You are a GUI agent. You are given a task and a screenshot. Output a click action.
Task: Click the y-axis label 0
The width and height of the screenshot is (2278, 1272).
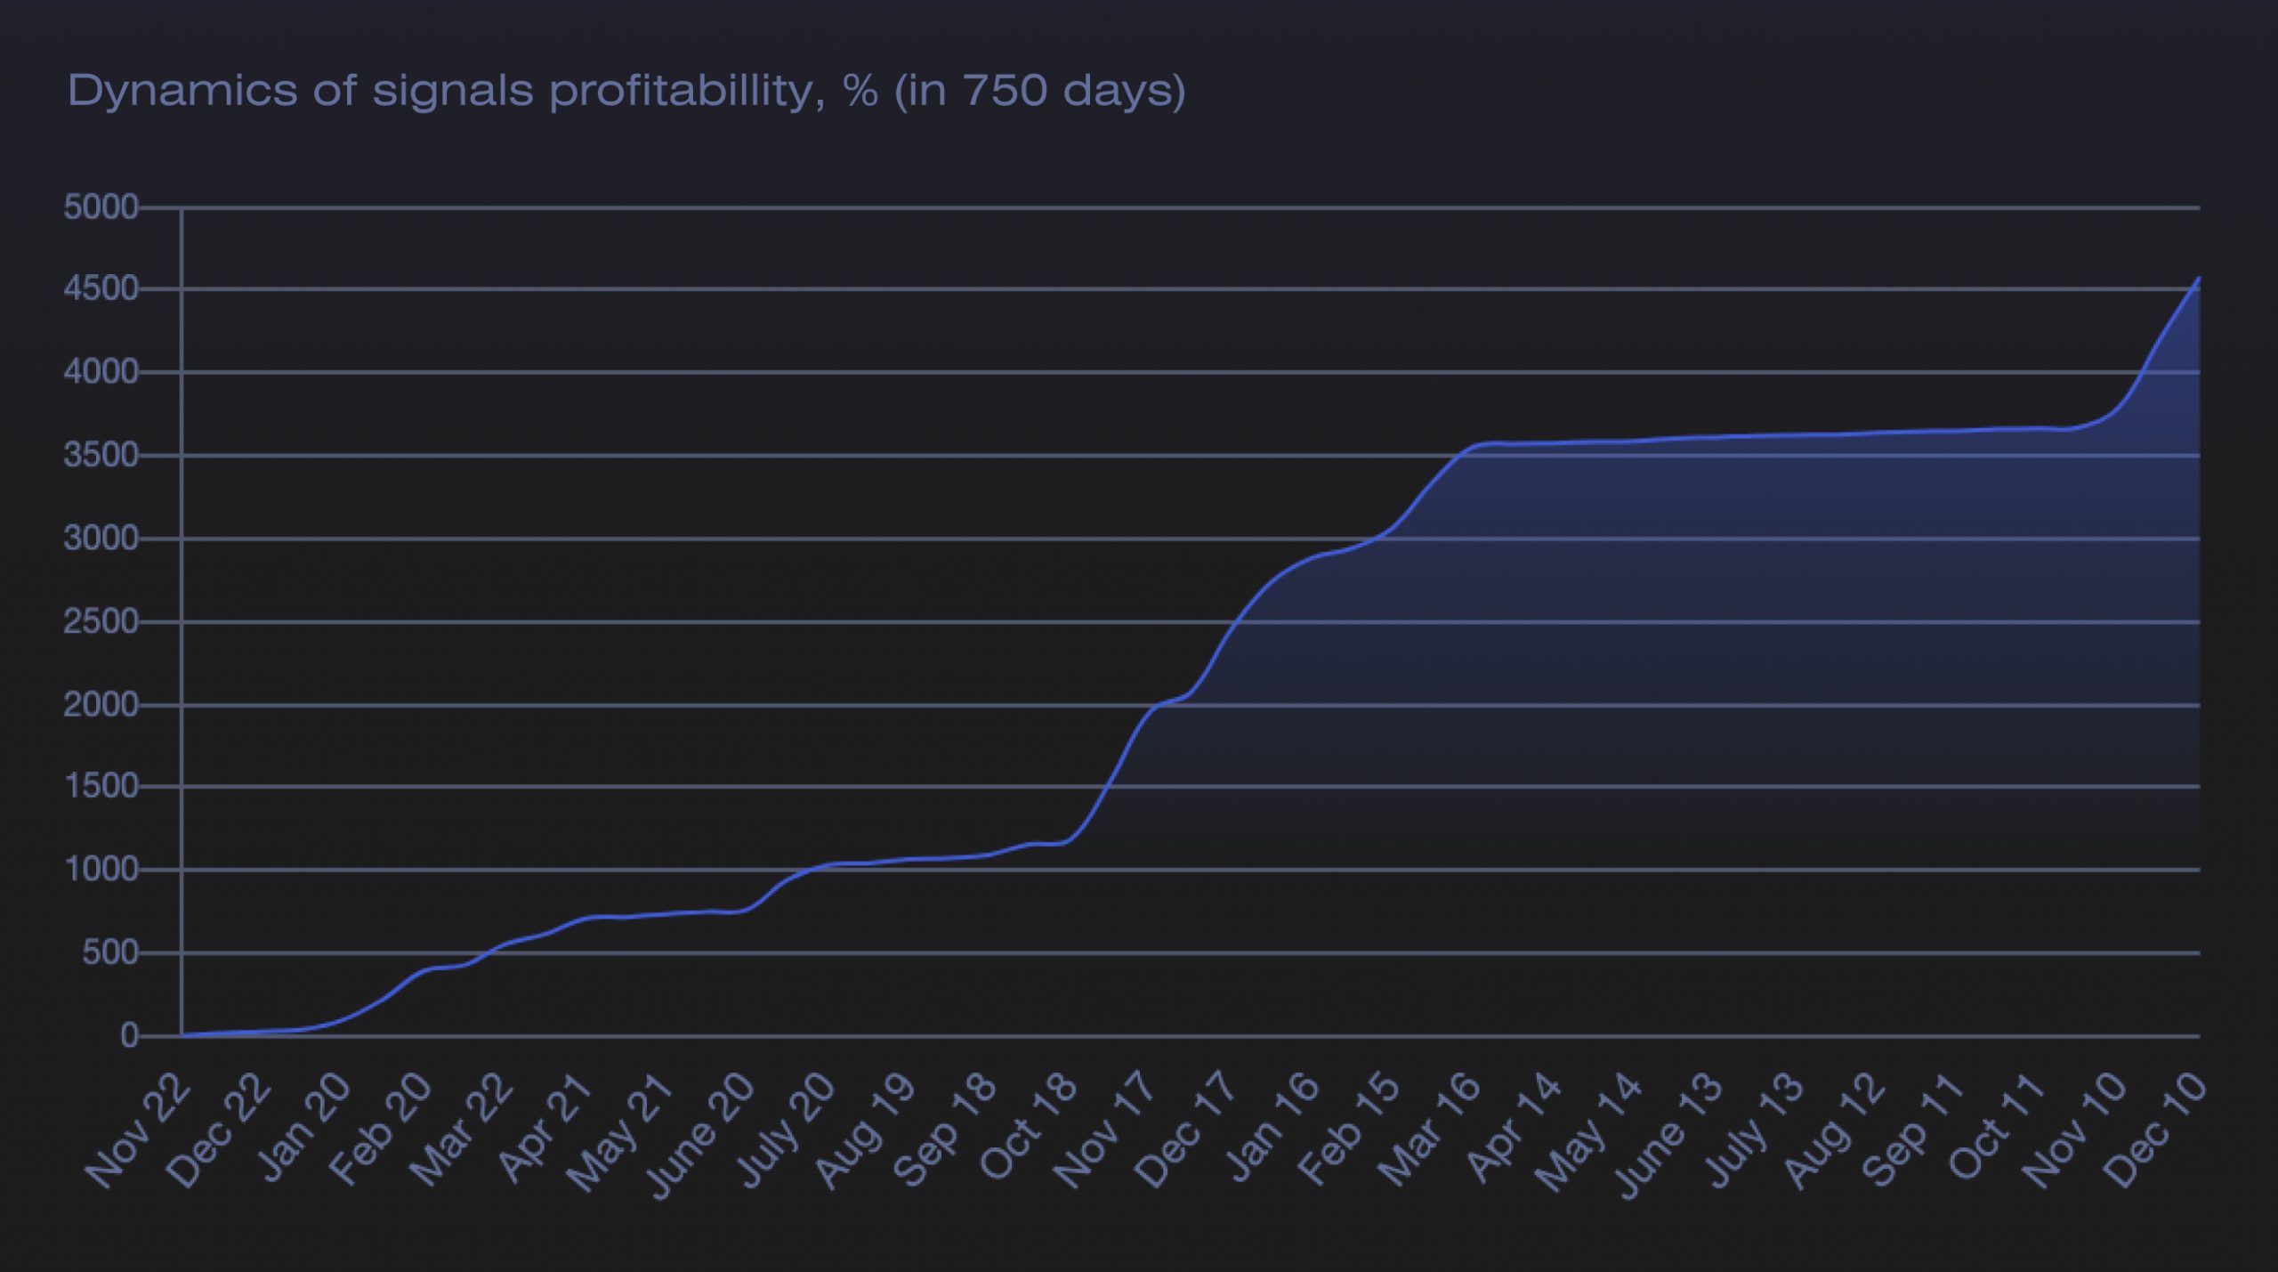pos(130,1036)
